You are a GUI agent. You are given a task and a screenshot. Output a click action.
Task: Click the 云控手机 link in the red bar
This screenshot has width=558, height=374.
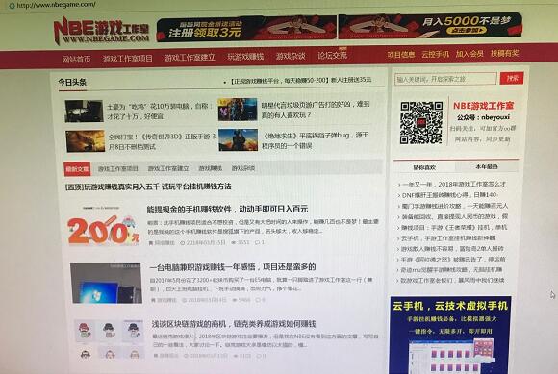(x=435, y=54)
